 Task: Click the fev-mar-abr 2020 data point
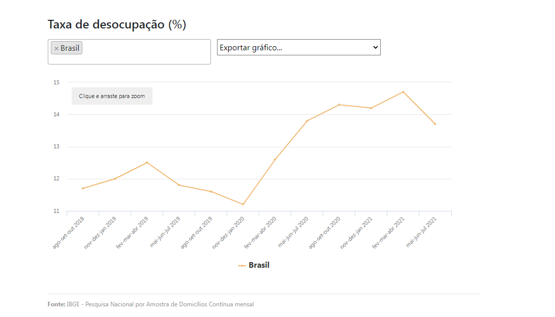click(275, 160)
